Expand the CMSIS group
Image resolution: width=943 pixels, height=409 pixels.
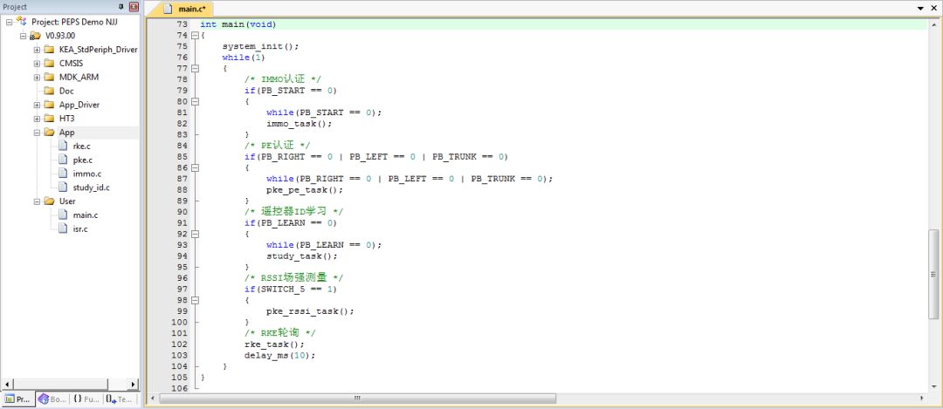tap(37, 63)
